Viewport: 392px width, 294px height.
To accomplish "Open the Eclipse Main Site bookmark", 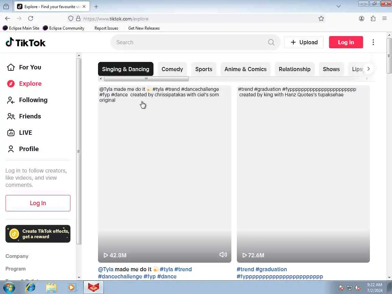I will [21, 28].
